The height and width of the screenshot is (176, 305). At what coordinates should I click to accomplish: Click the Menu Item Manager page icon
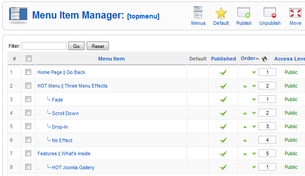pos(18,15)
